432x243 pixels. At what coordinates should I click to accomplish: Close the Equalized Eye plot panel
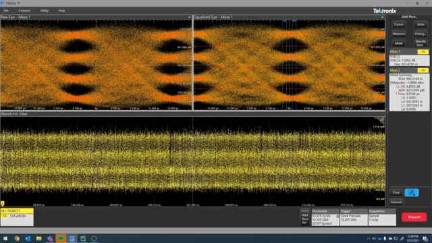tap(382, 17)
